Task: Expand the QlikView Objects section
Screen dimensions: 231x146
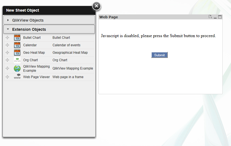Action: click(49, 20)
